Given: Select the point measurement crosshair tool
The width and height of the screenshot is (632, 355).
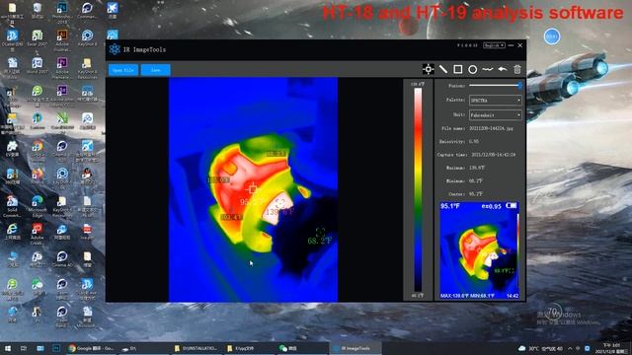Looking at the screenshot, I should pos(428,69).
